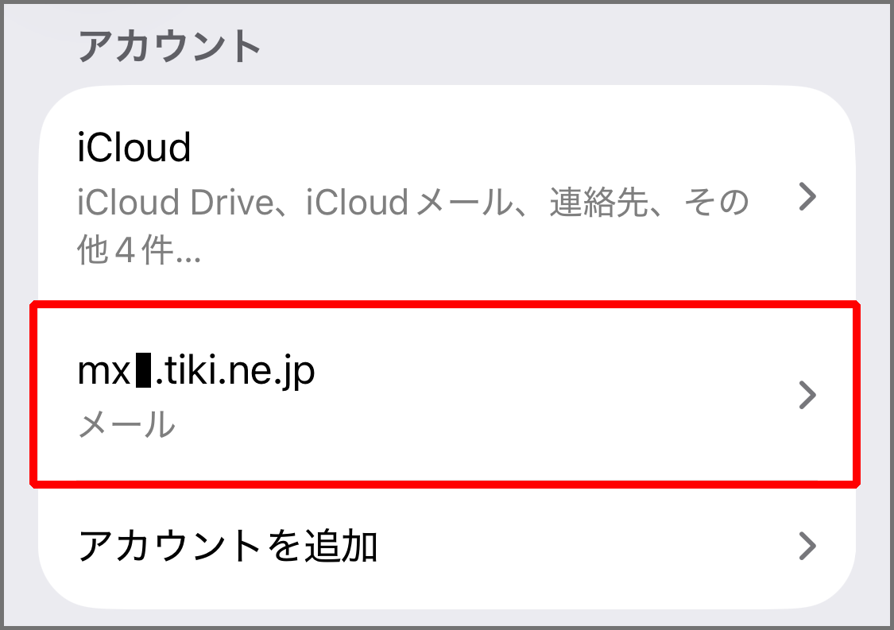Click the 連絡先 word in iCloud description
This screenshot has width=894, height=630.
[599, 204]
